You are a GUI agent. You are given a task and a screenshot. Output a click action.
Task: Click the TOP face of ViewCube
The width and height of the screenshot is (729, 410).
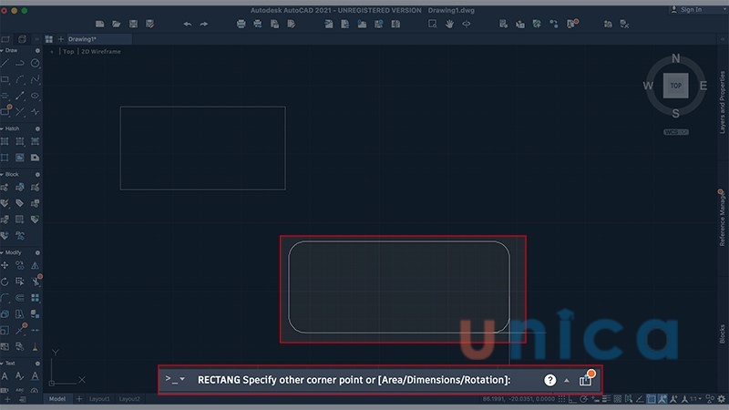click(x=675, y=86)
